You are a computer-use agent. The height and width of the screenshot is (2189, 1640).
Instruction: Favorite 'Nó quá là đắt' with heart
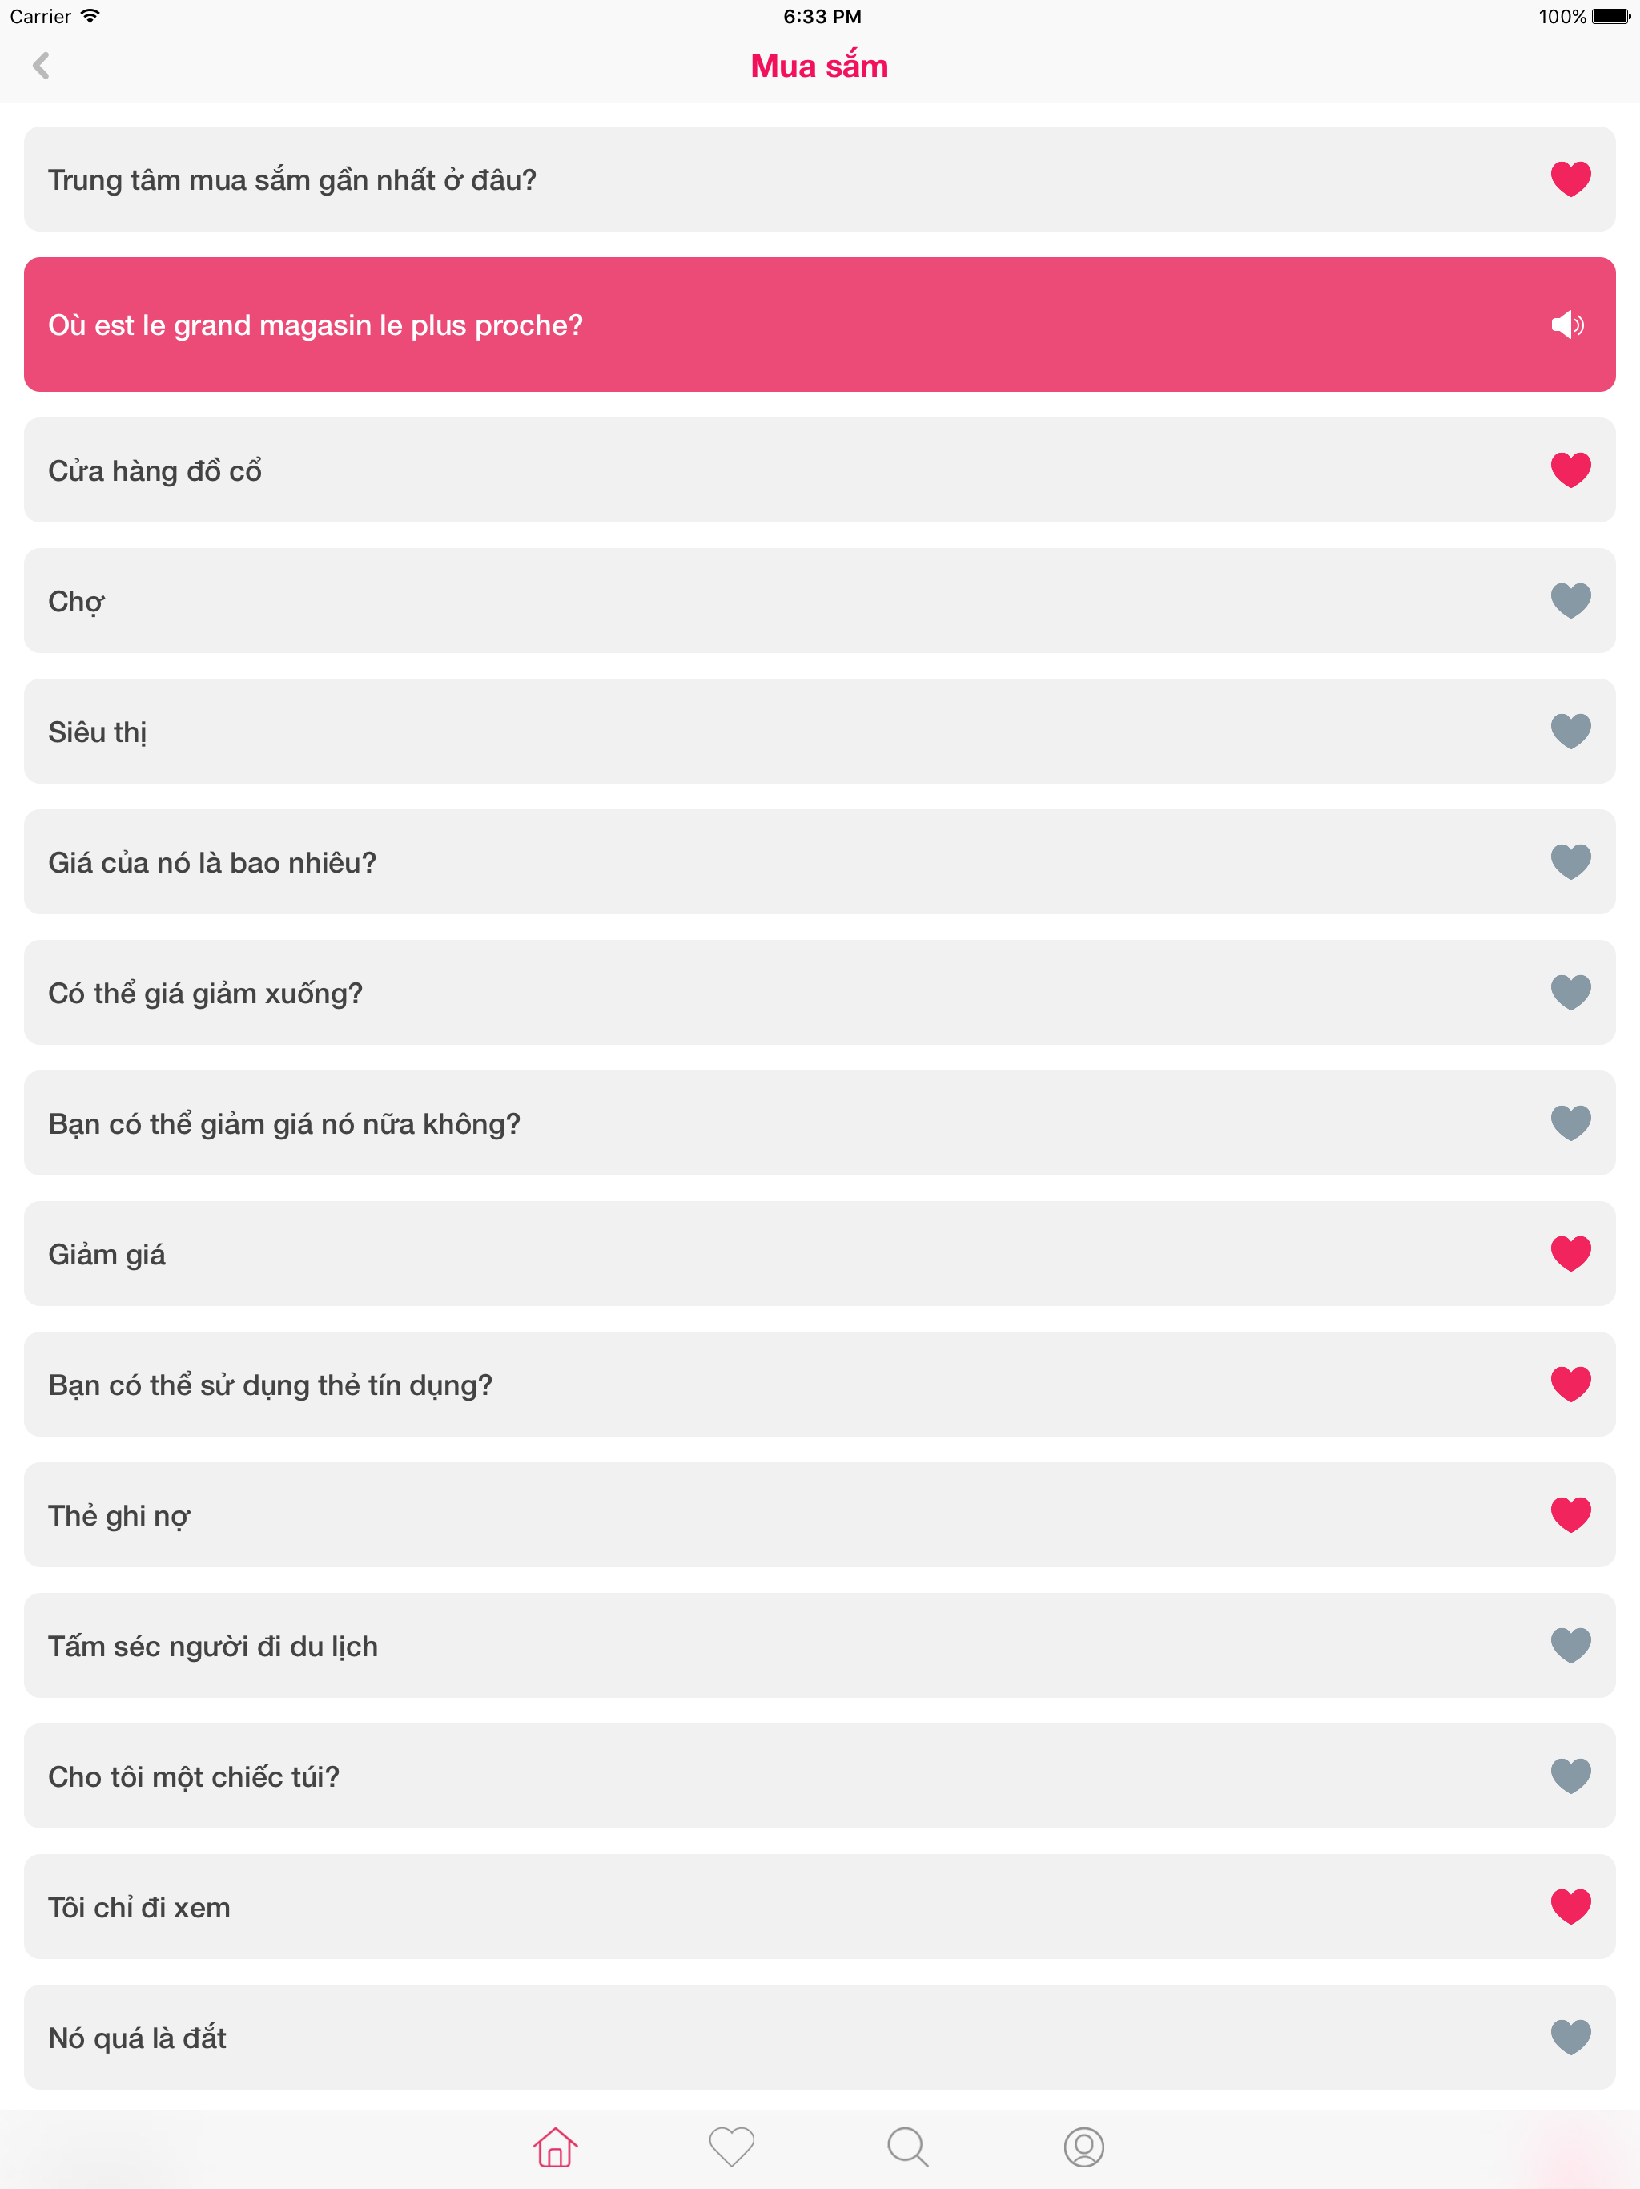(1570, 2038)
